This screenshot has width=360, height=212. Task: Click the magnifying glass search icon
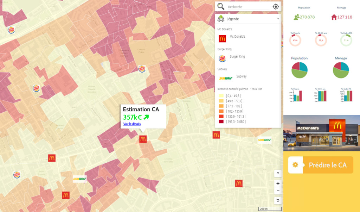coord(221,6)
